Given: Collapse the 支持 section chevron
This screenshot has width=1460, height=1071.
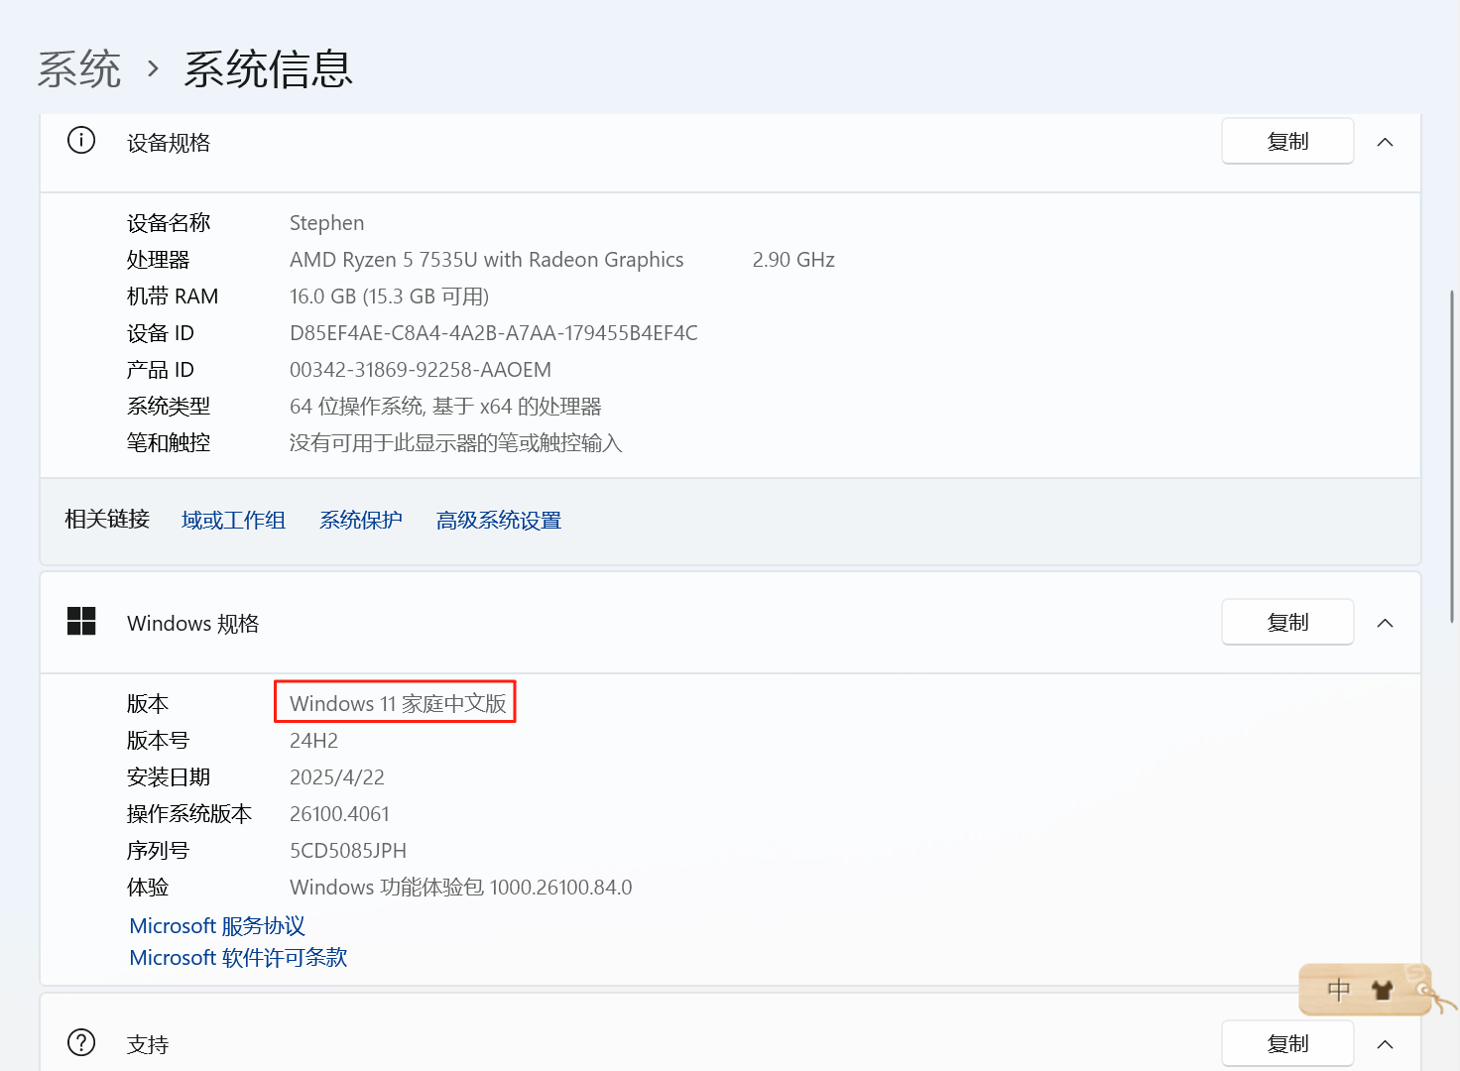Looking at the screenshot, I should coord(1386,1044).
